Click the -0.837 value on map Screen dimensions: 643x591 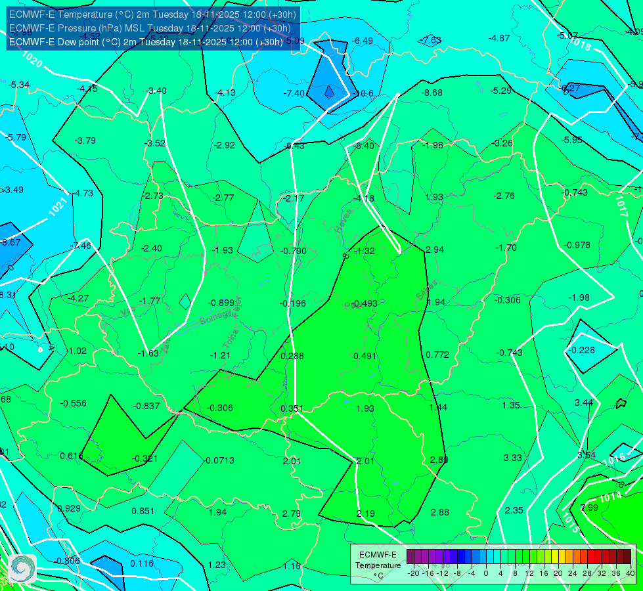click(x=146, y=406)
